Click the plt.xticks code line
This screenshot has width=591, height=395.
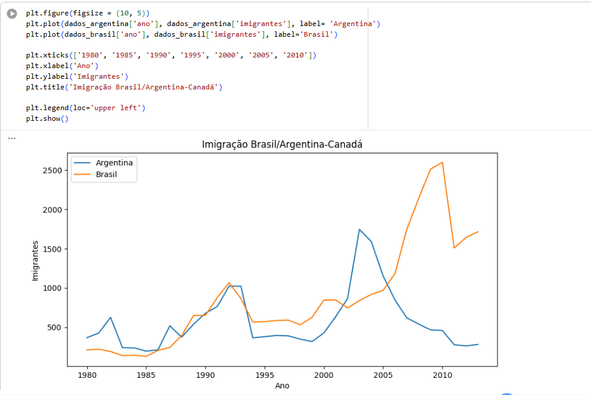click(x=171, y=55)
